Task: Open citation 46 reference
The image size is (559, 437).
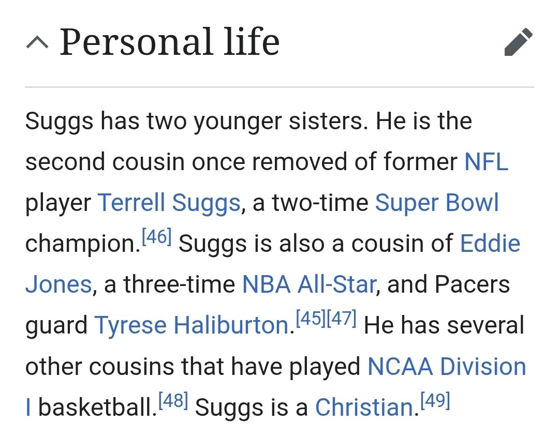Action: [157, 236]
